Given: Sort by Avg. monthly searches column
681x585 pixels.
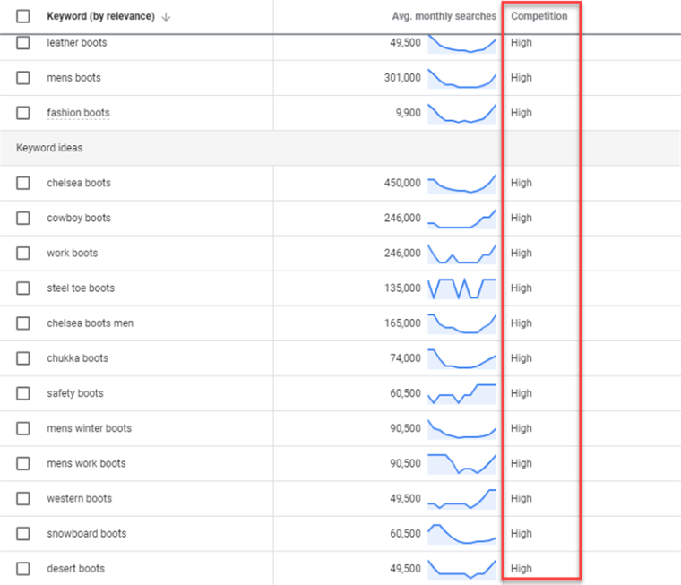Looking at the screenshot, I should (x=444, y=16).
